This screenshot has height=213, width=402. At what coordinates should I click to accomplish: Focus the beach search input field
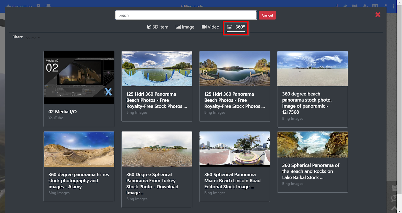click(x=186, y=15)
